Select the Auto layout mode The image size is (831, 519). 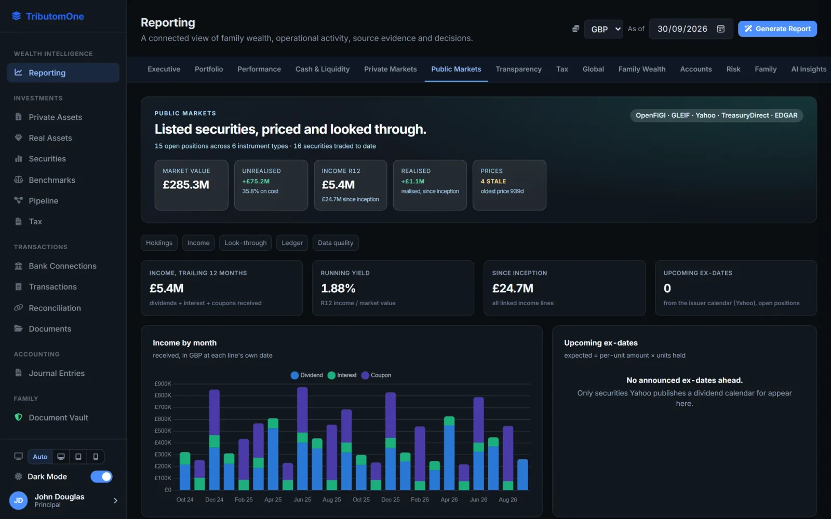point(40,457)
